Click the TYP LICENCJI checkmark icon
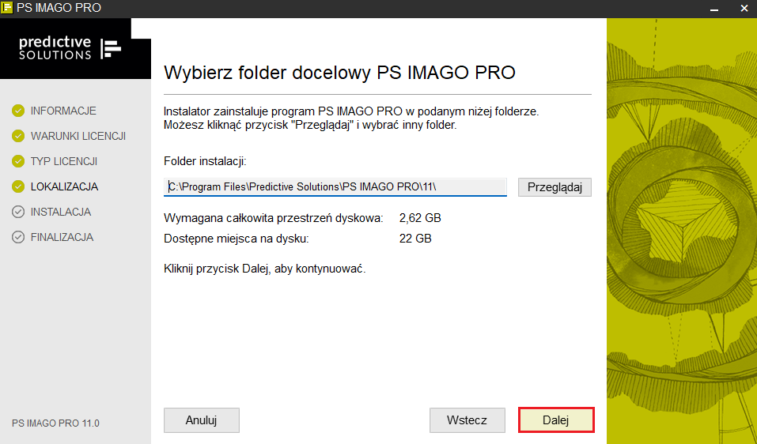The height and width of the screenshot is (444, 757). click(x=18, y=161)
